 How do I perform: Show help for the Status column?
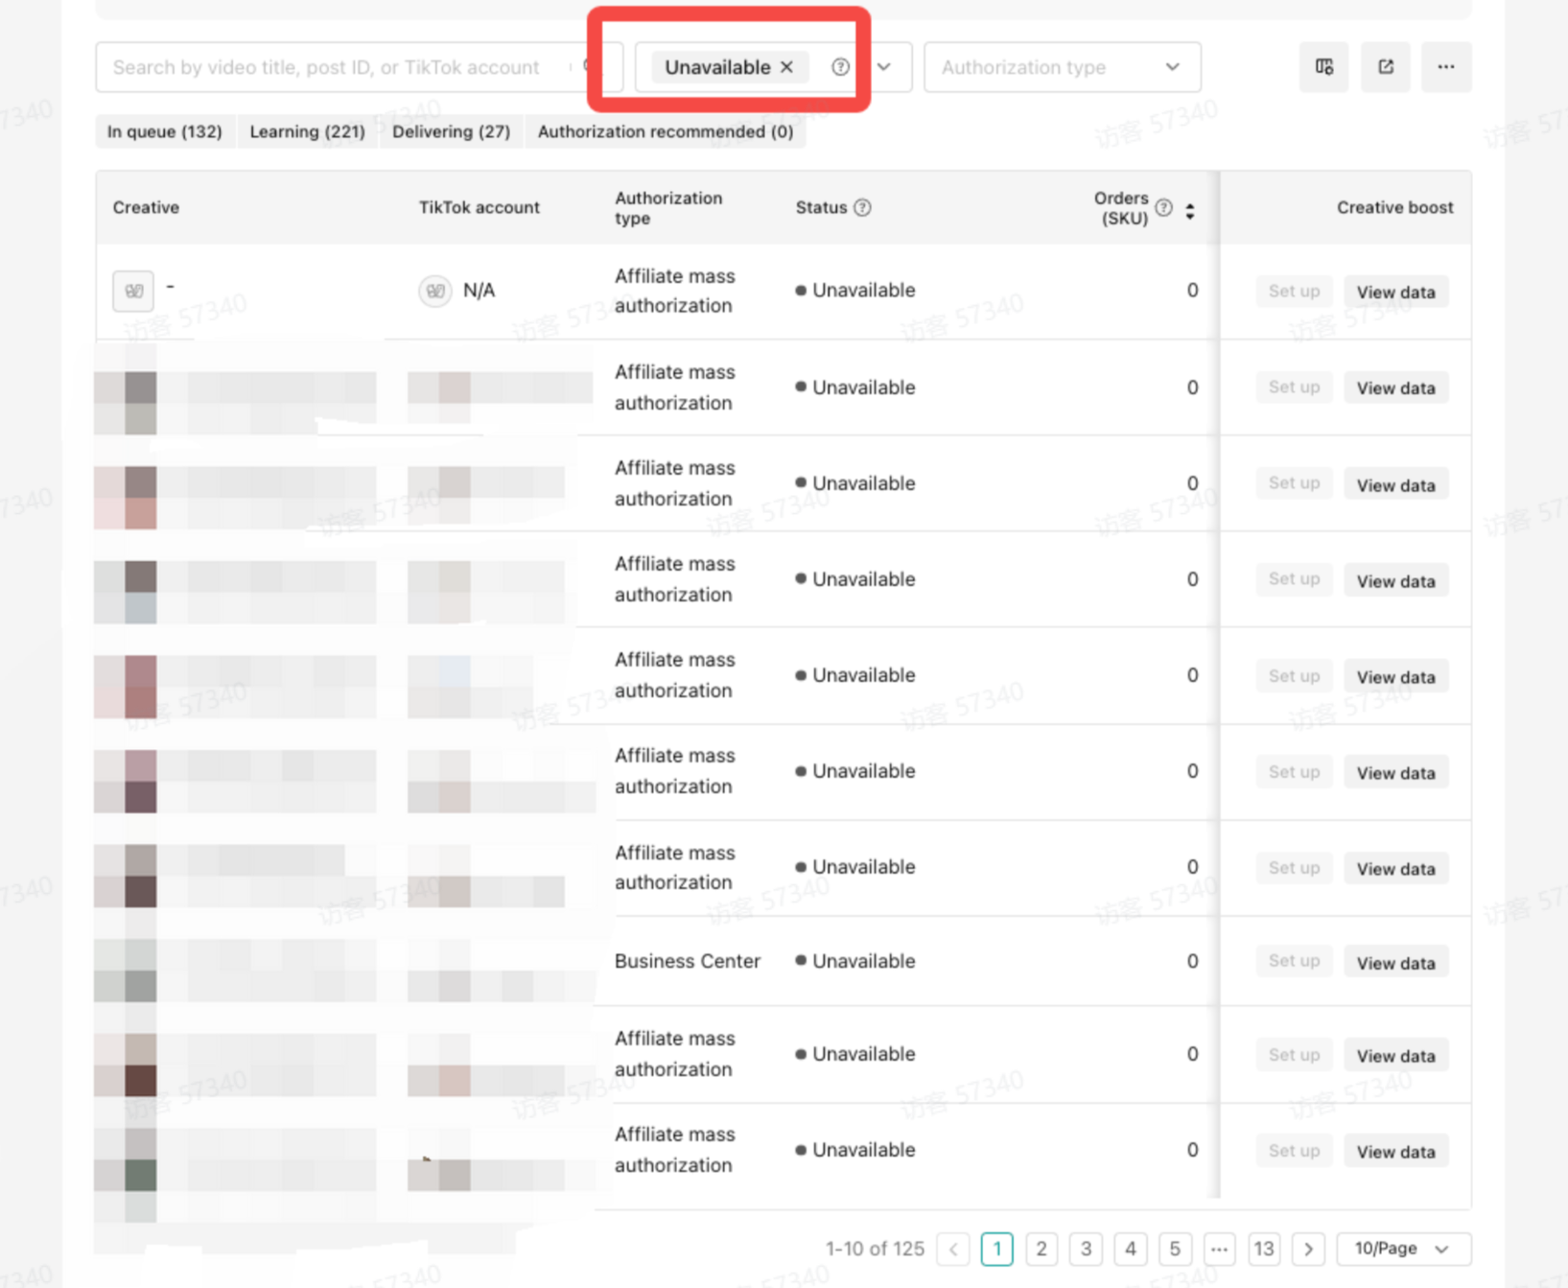[862, 207]
